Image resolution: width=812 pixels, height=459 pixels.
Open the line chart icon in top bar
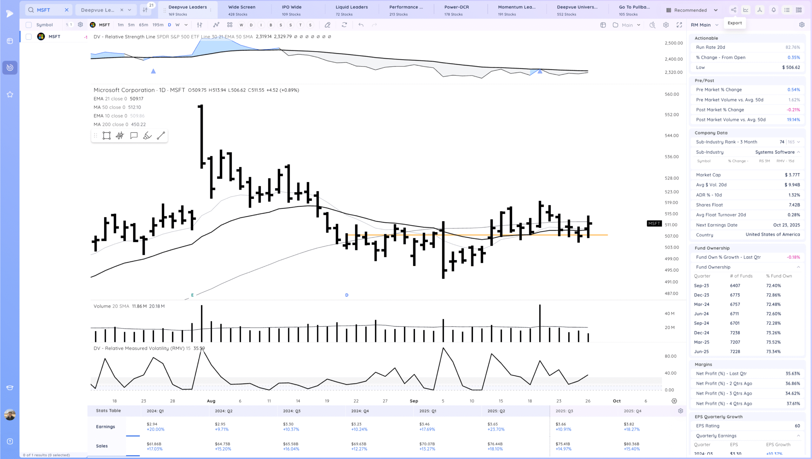(746, 10)
